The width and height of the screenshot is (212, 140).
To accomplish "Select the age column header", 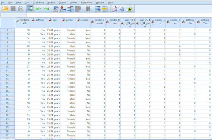I will tap(53, 23).
